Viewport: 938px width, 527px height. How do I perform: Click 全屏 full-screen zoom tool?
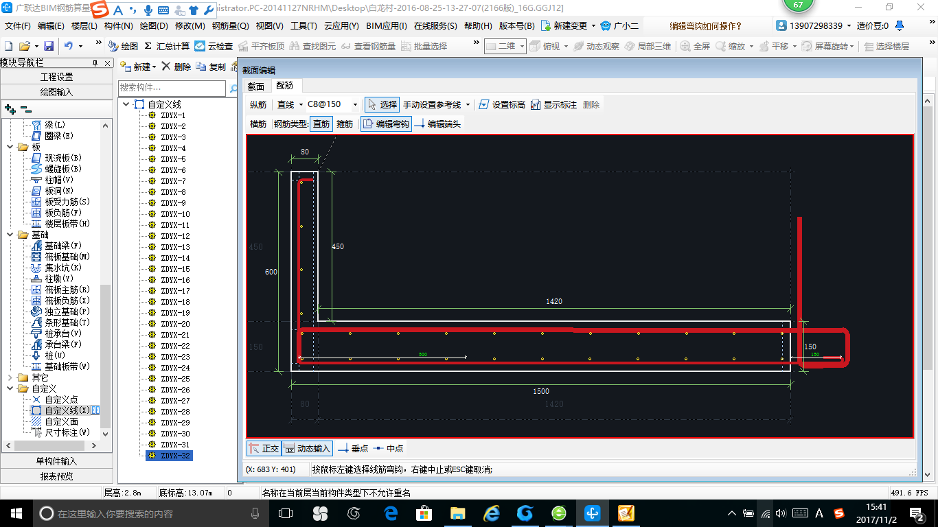coord(695,46)
